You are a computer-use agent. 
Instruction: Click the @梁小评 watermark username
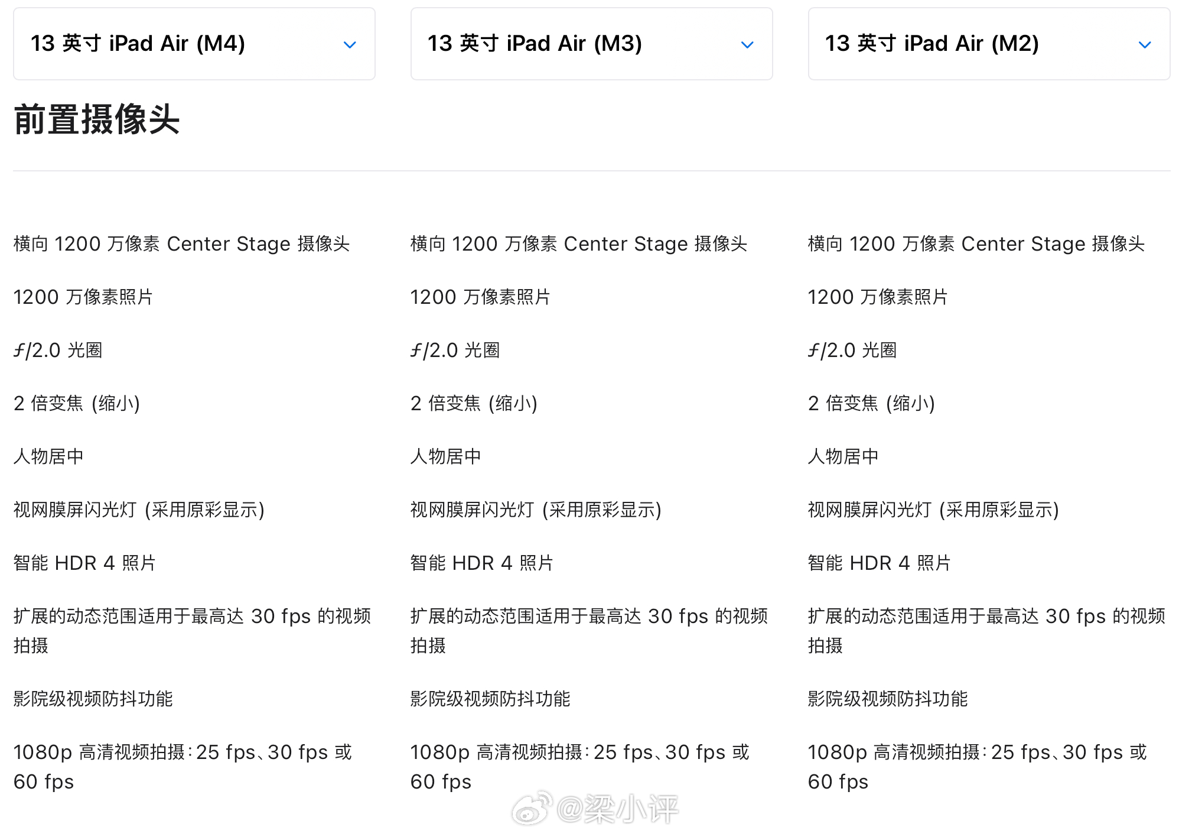[x=617, y=809]
